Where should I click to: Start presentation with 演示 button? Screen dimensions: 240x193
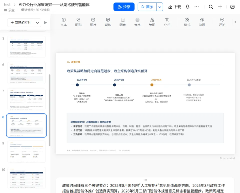tap(147, 7)
